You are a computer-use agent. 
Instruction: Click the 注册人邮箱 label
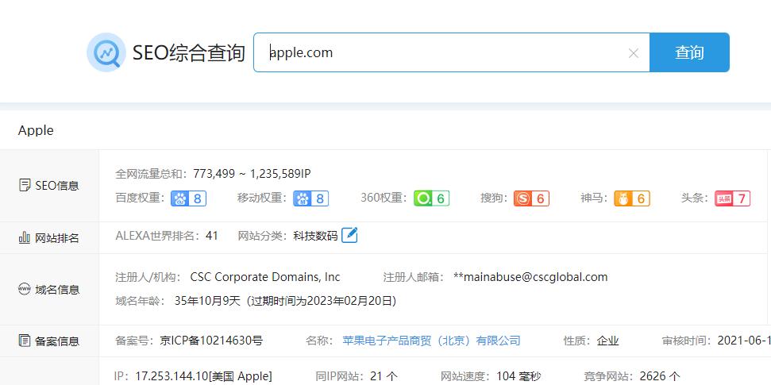click(415, 277)
